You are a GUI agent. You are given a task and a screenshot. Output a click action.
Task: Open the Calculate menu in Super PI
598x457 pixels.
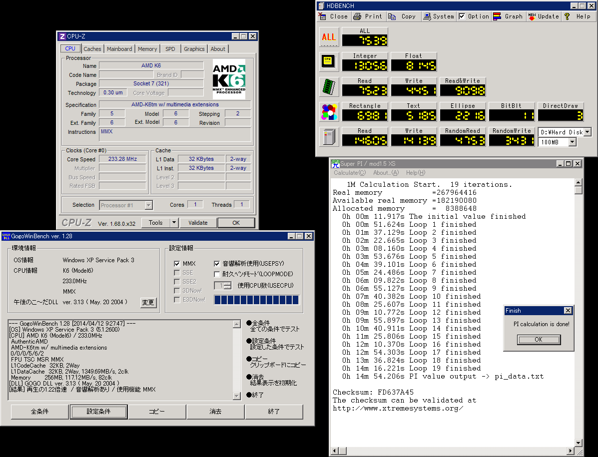click(350, 173)
